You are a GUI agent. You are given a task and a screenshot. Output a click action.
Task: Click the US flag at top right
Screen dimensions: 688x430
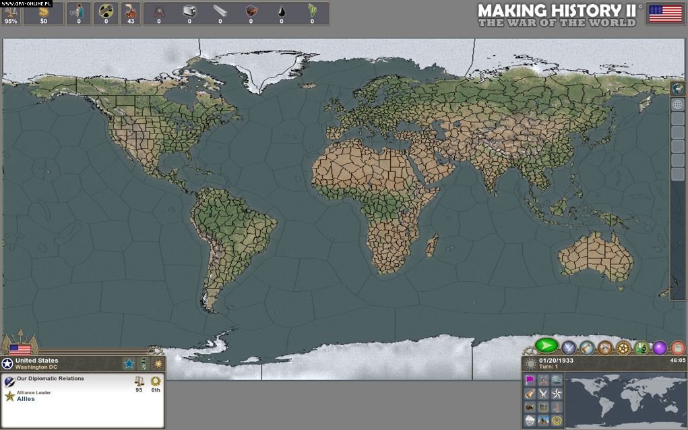666,13
